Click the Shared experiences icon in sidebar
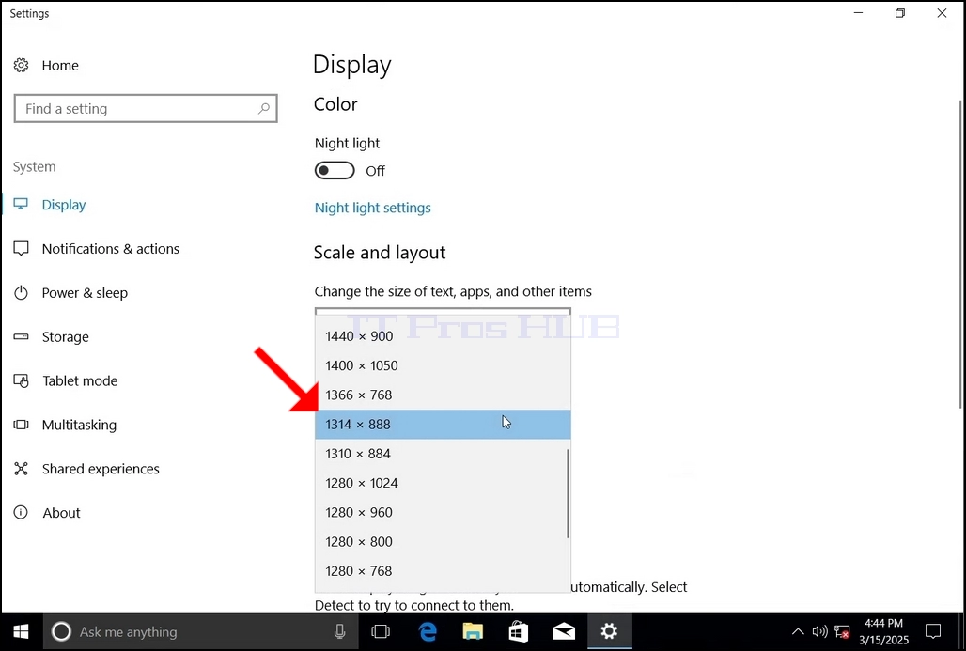 21,469
